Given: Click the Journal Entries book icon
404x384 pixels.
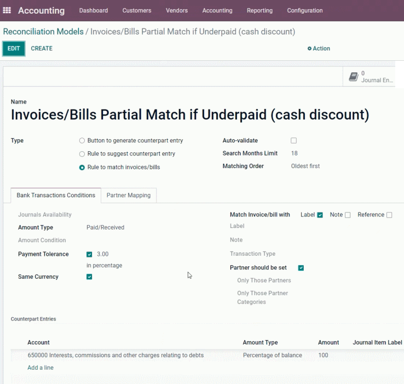Looking at the screenshot, I should pos(354,77).
